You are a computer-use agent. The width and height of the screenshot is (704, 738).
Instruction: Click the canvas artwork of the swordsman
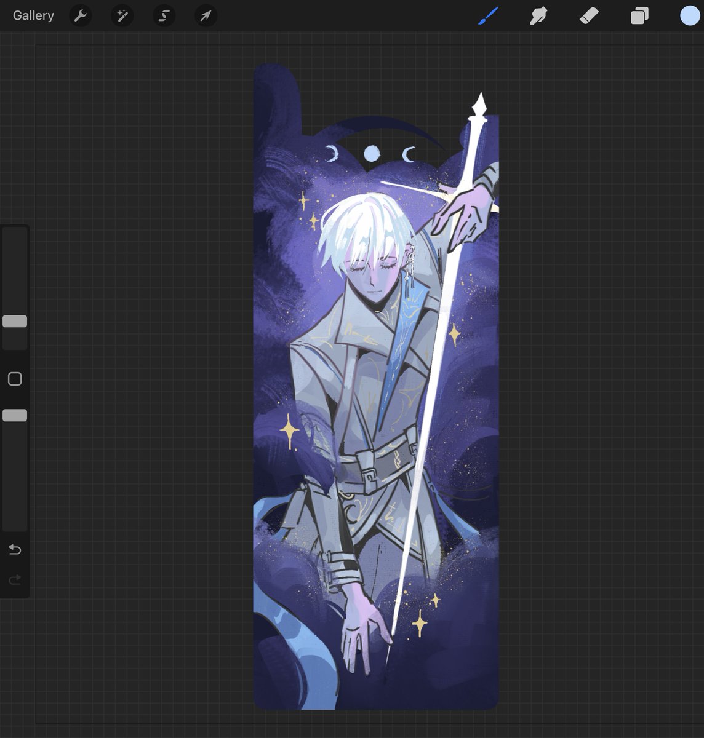click(x=376, y=386)
